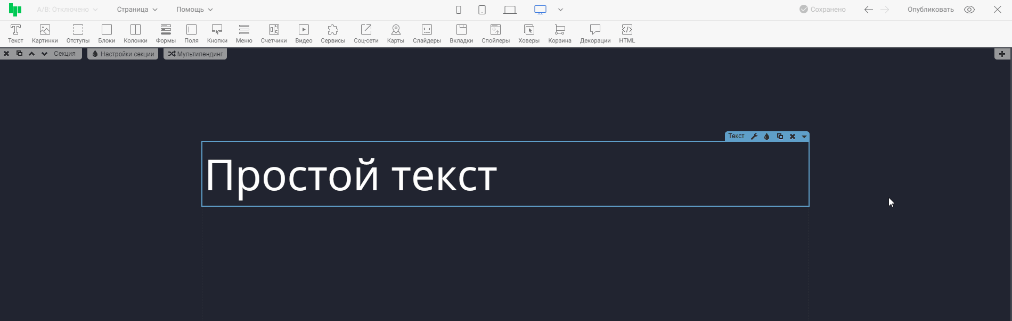Open the Карты map widget
This screenshot has height=321, width=1012.
coord(395,33)
